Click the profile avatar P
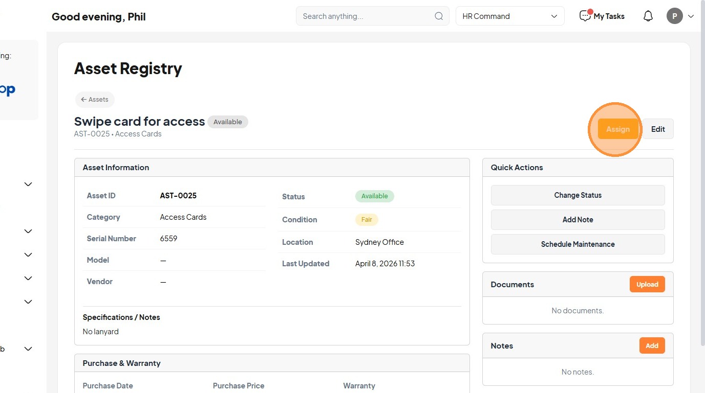The image size is (705, 393). [x=675, y=16]
